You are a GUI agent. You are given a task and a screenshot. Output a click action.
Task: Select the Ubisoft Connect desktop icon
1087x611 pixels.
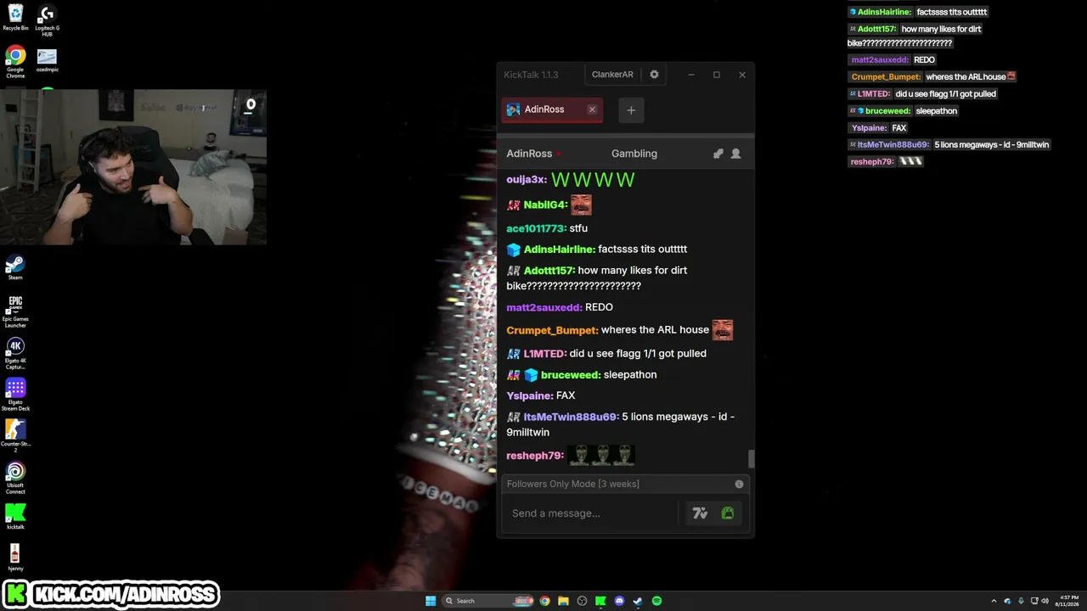[15, 478]
